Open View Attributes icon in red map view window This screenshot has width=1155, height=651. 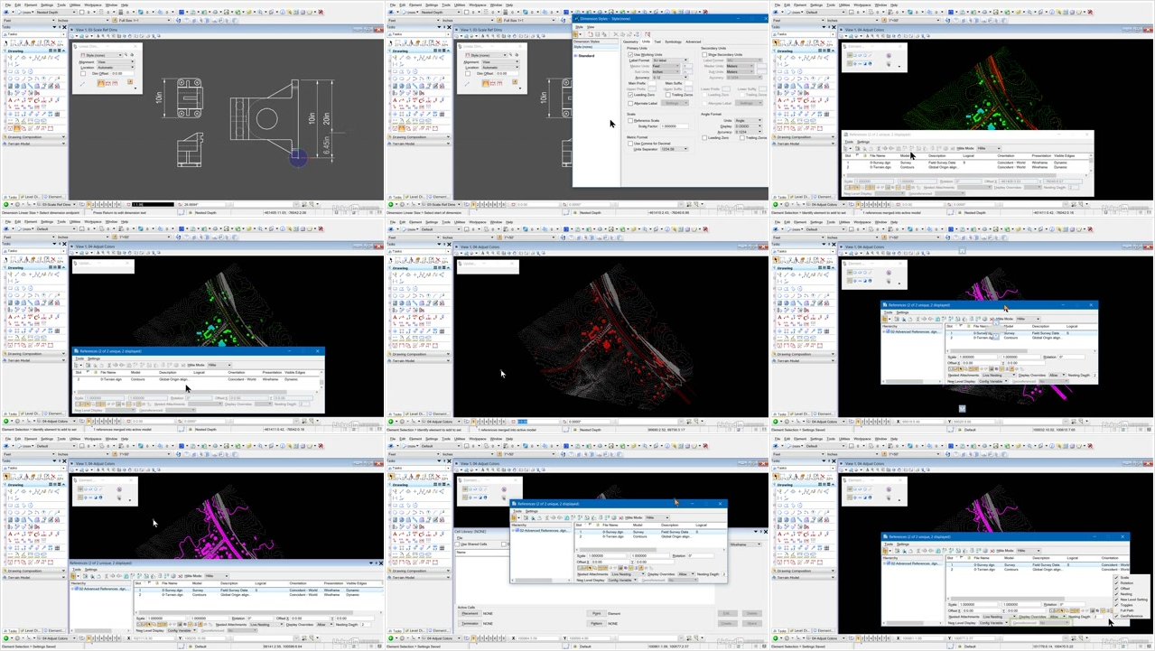[x=456, y=253]
